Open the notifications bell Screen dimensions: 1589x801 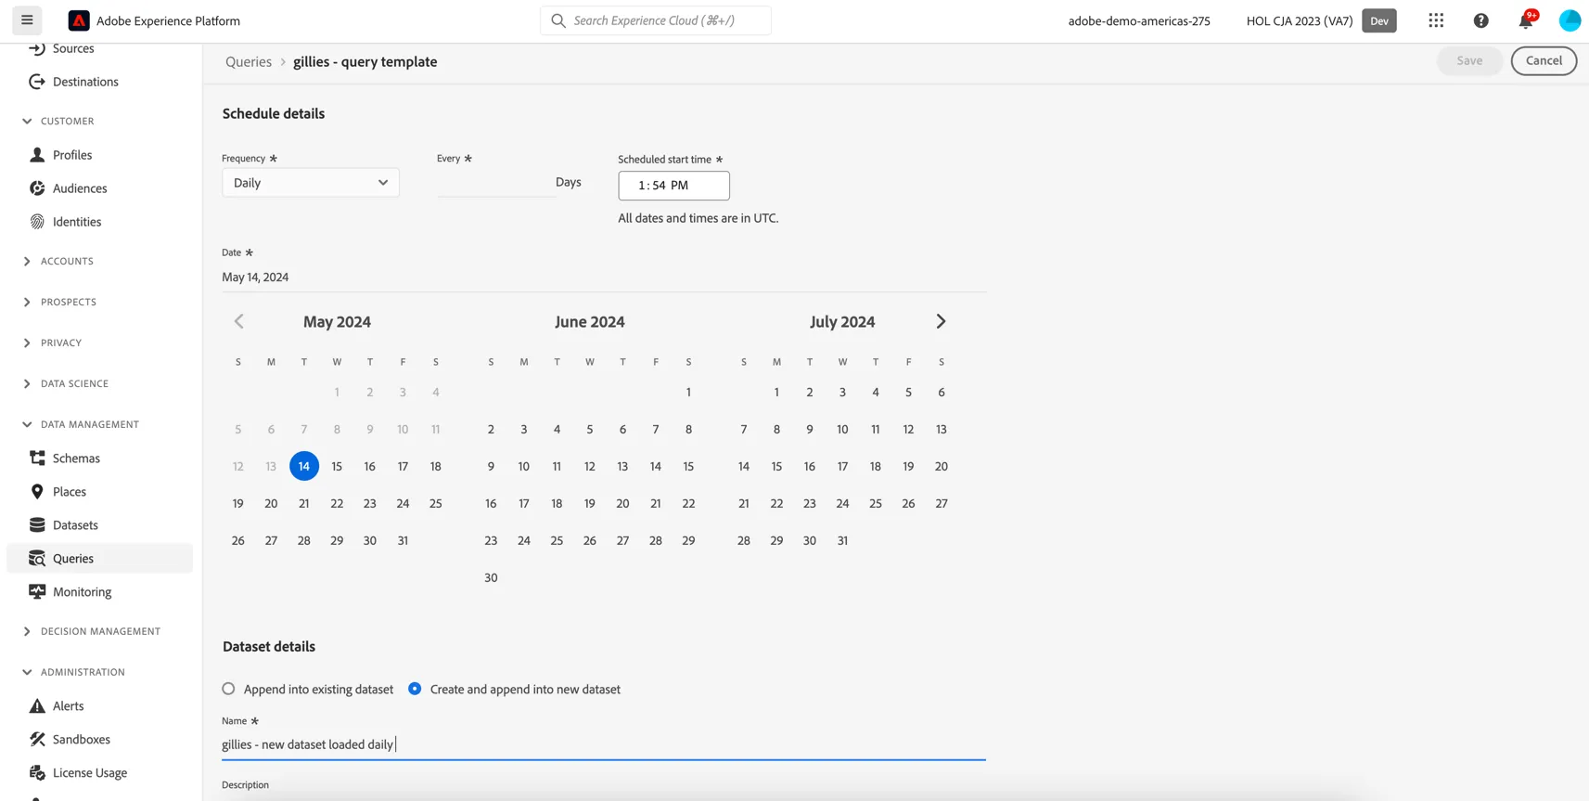[1526, 20]
